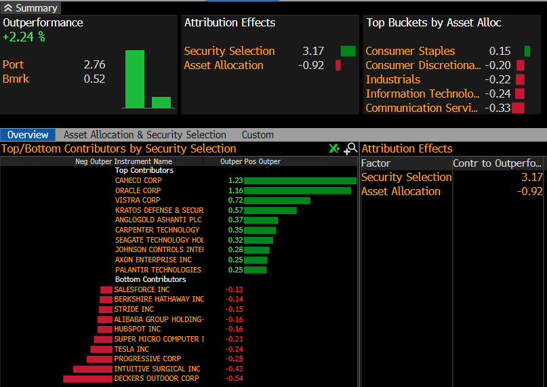Click the Communication Services bucket
The height and width of the screenshot is (387, 547).
click(x=421, y=108)
